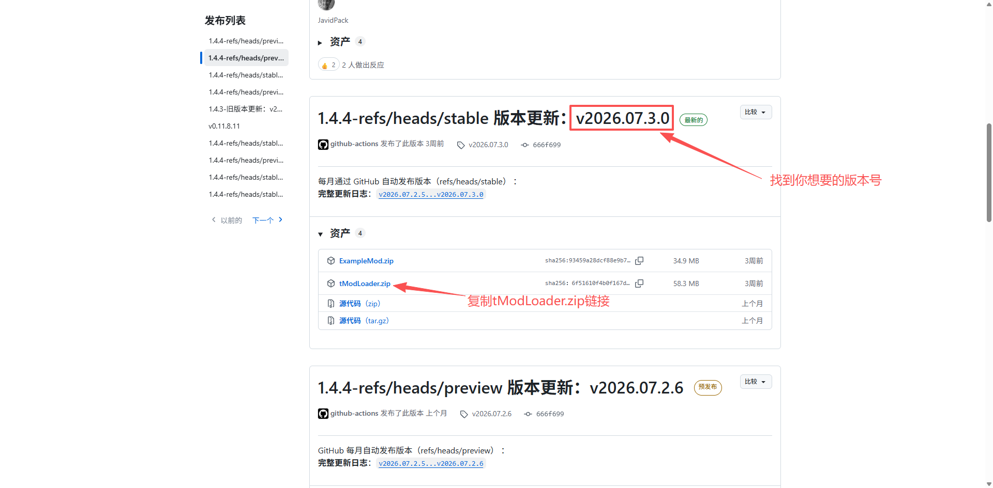The height and width of the screenshot is (488, 993).
Task: Collapse the 资产 section in the stable release
Action: coord(320,234)
